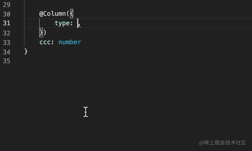
Task: Click the colon after 'type'
Action: 72,23
